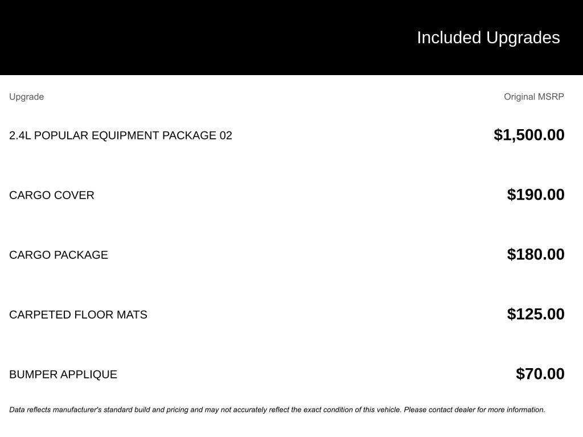The image size is (583, 437).
Task: Click the $190.00 price
Action: [x=536, y=195]
